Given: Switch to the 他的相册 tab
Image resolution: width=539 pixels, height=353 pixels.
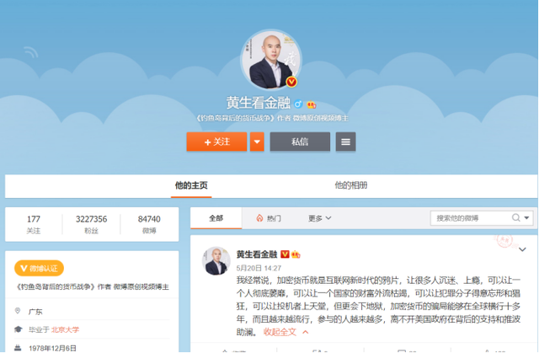Looking at the screenshot, I should coord(350,185).
